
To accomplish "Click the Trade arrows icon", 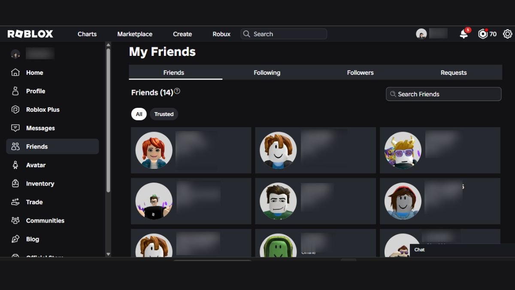I will 15,202.
